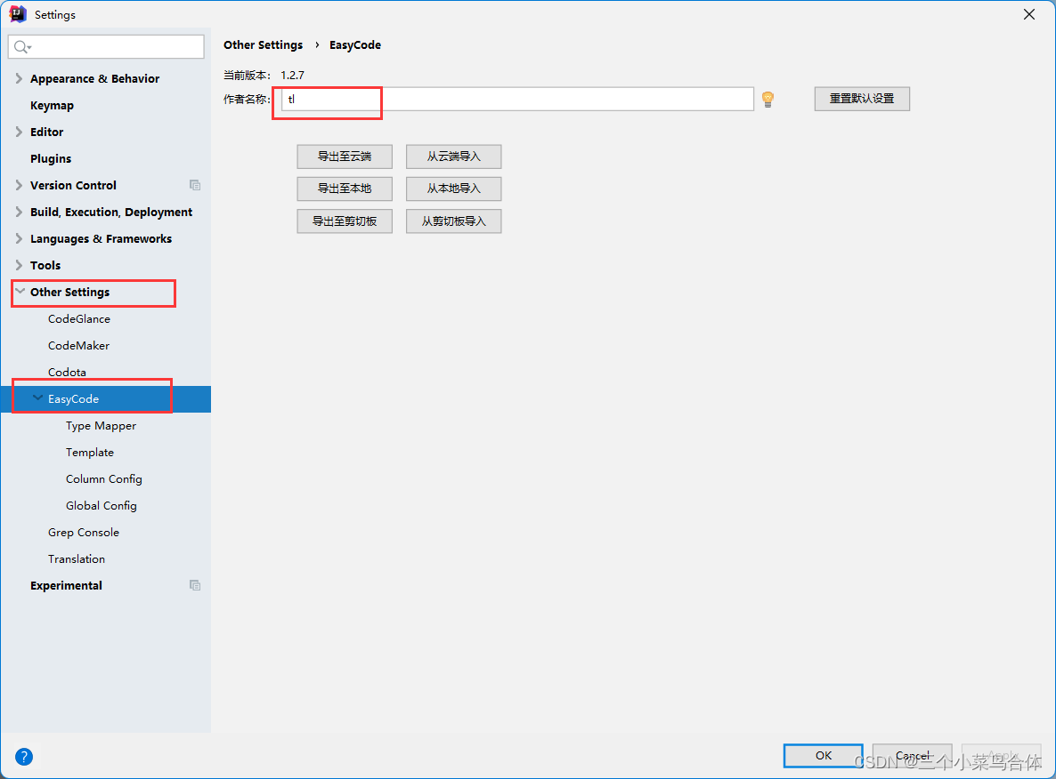This screenshot has width=1056, height=779.
Task: Focus the settings search box
Action: (x=107, y=46)
